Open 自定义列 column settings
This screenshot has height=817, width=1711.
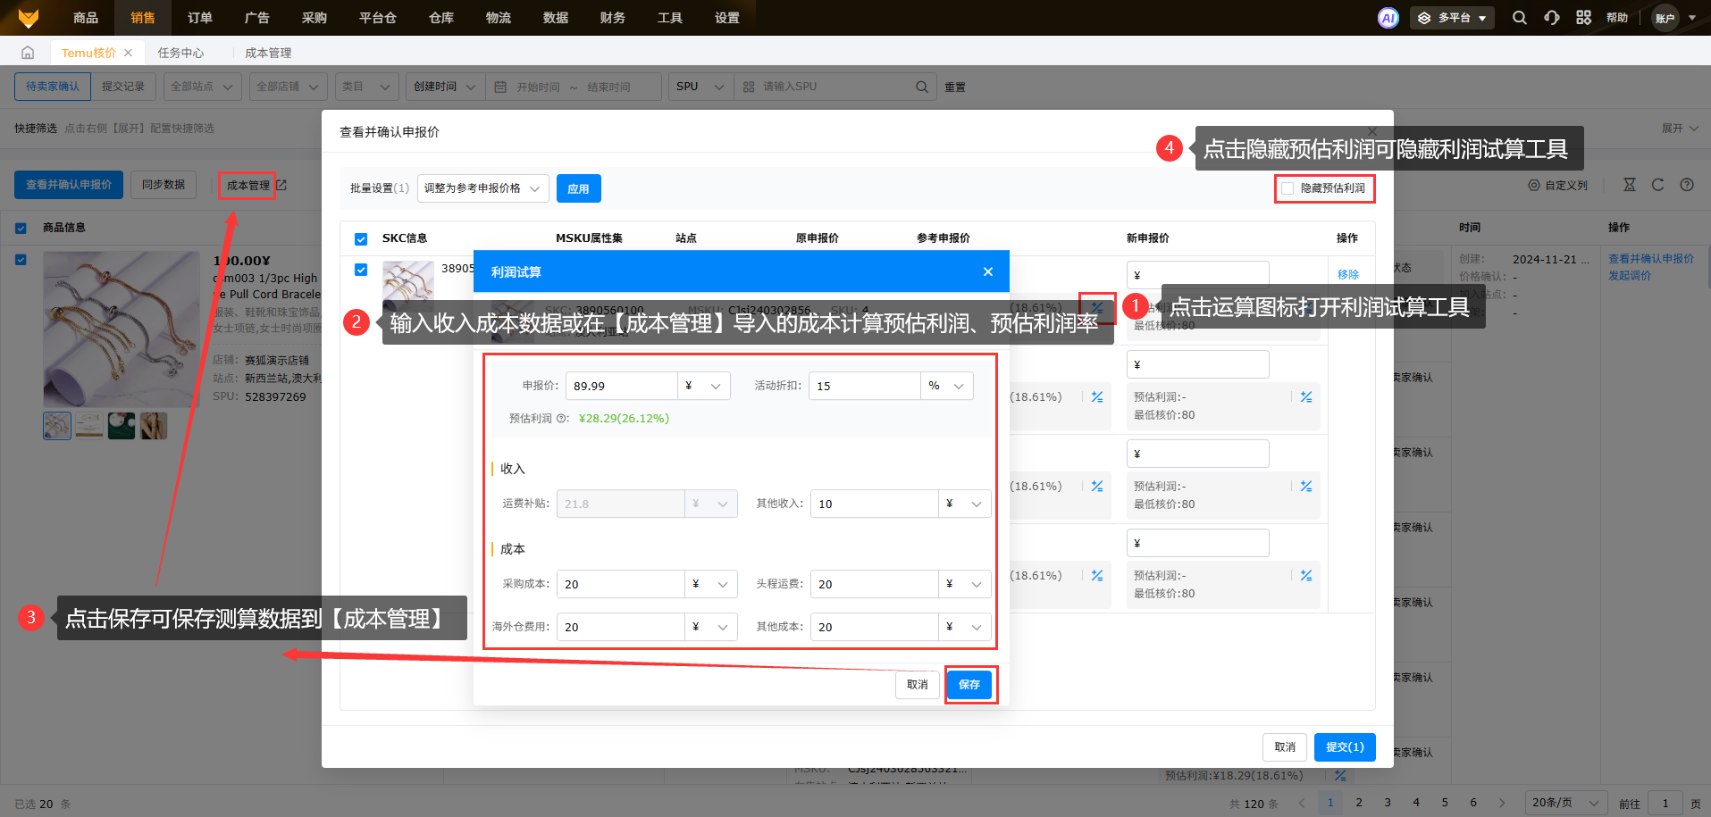click(1557, 185)
